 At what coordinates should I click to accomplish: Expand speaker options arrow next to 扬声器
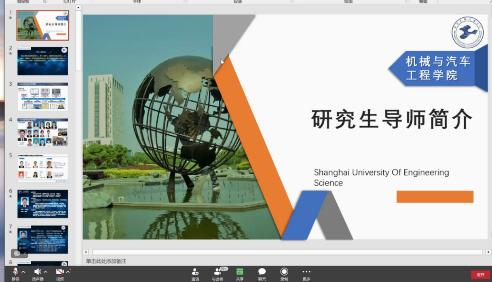pyautogui.click(x=46, y=272)
